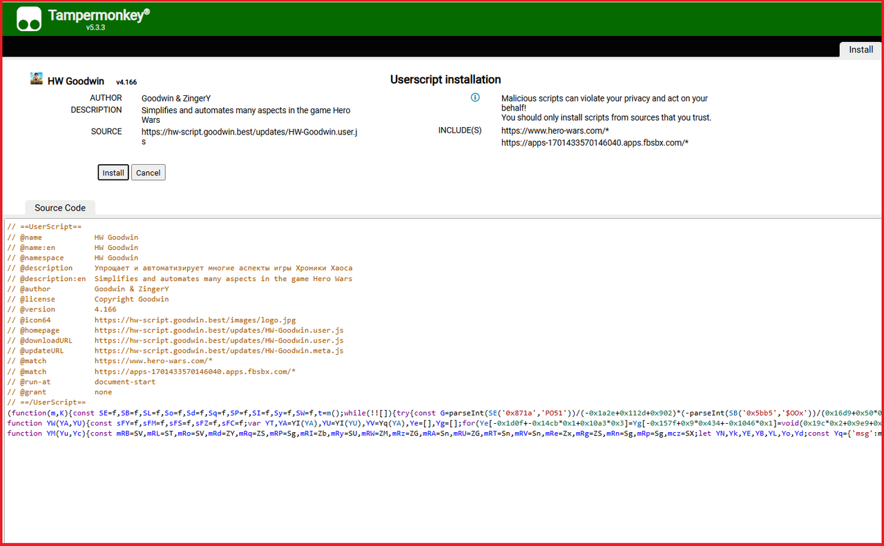Click the // ==UserScript== opening line

[x=44, y=226]
